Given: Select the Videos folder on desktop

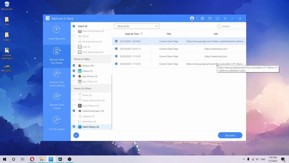Looking at the screenshot, I should tap(7, 36).
